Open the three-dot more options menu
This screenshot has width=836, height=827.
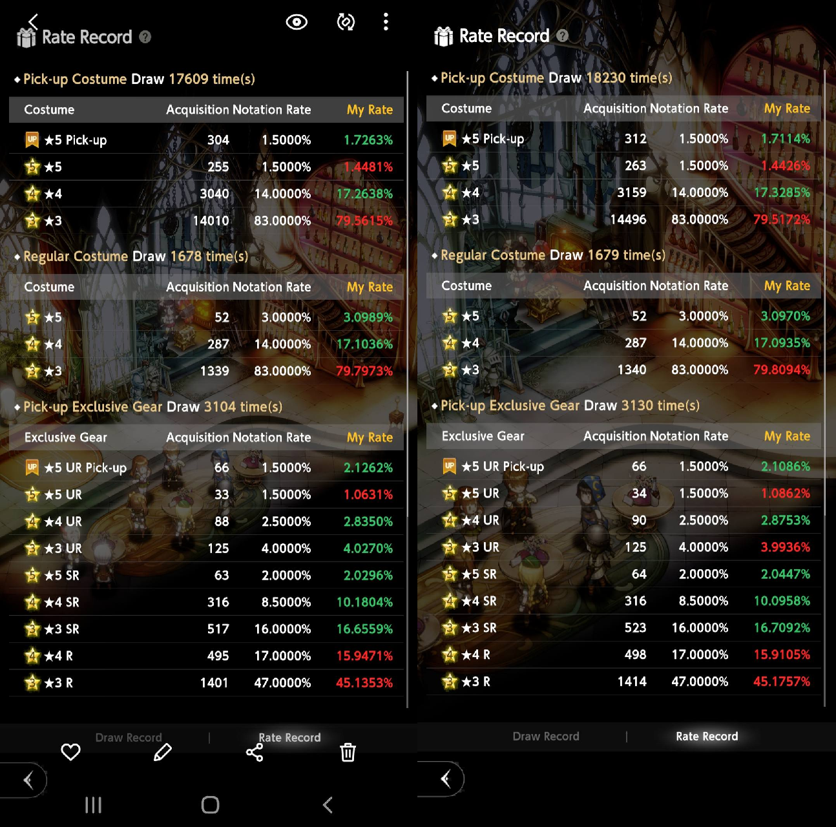pos(386,22)
